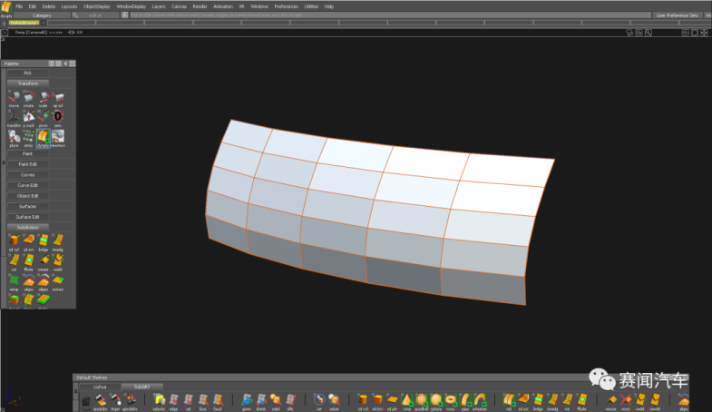
Task: Select the weld tool in palette
Action: tap(57, 260)
